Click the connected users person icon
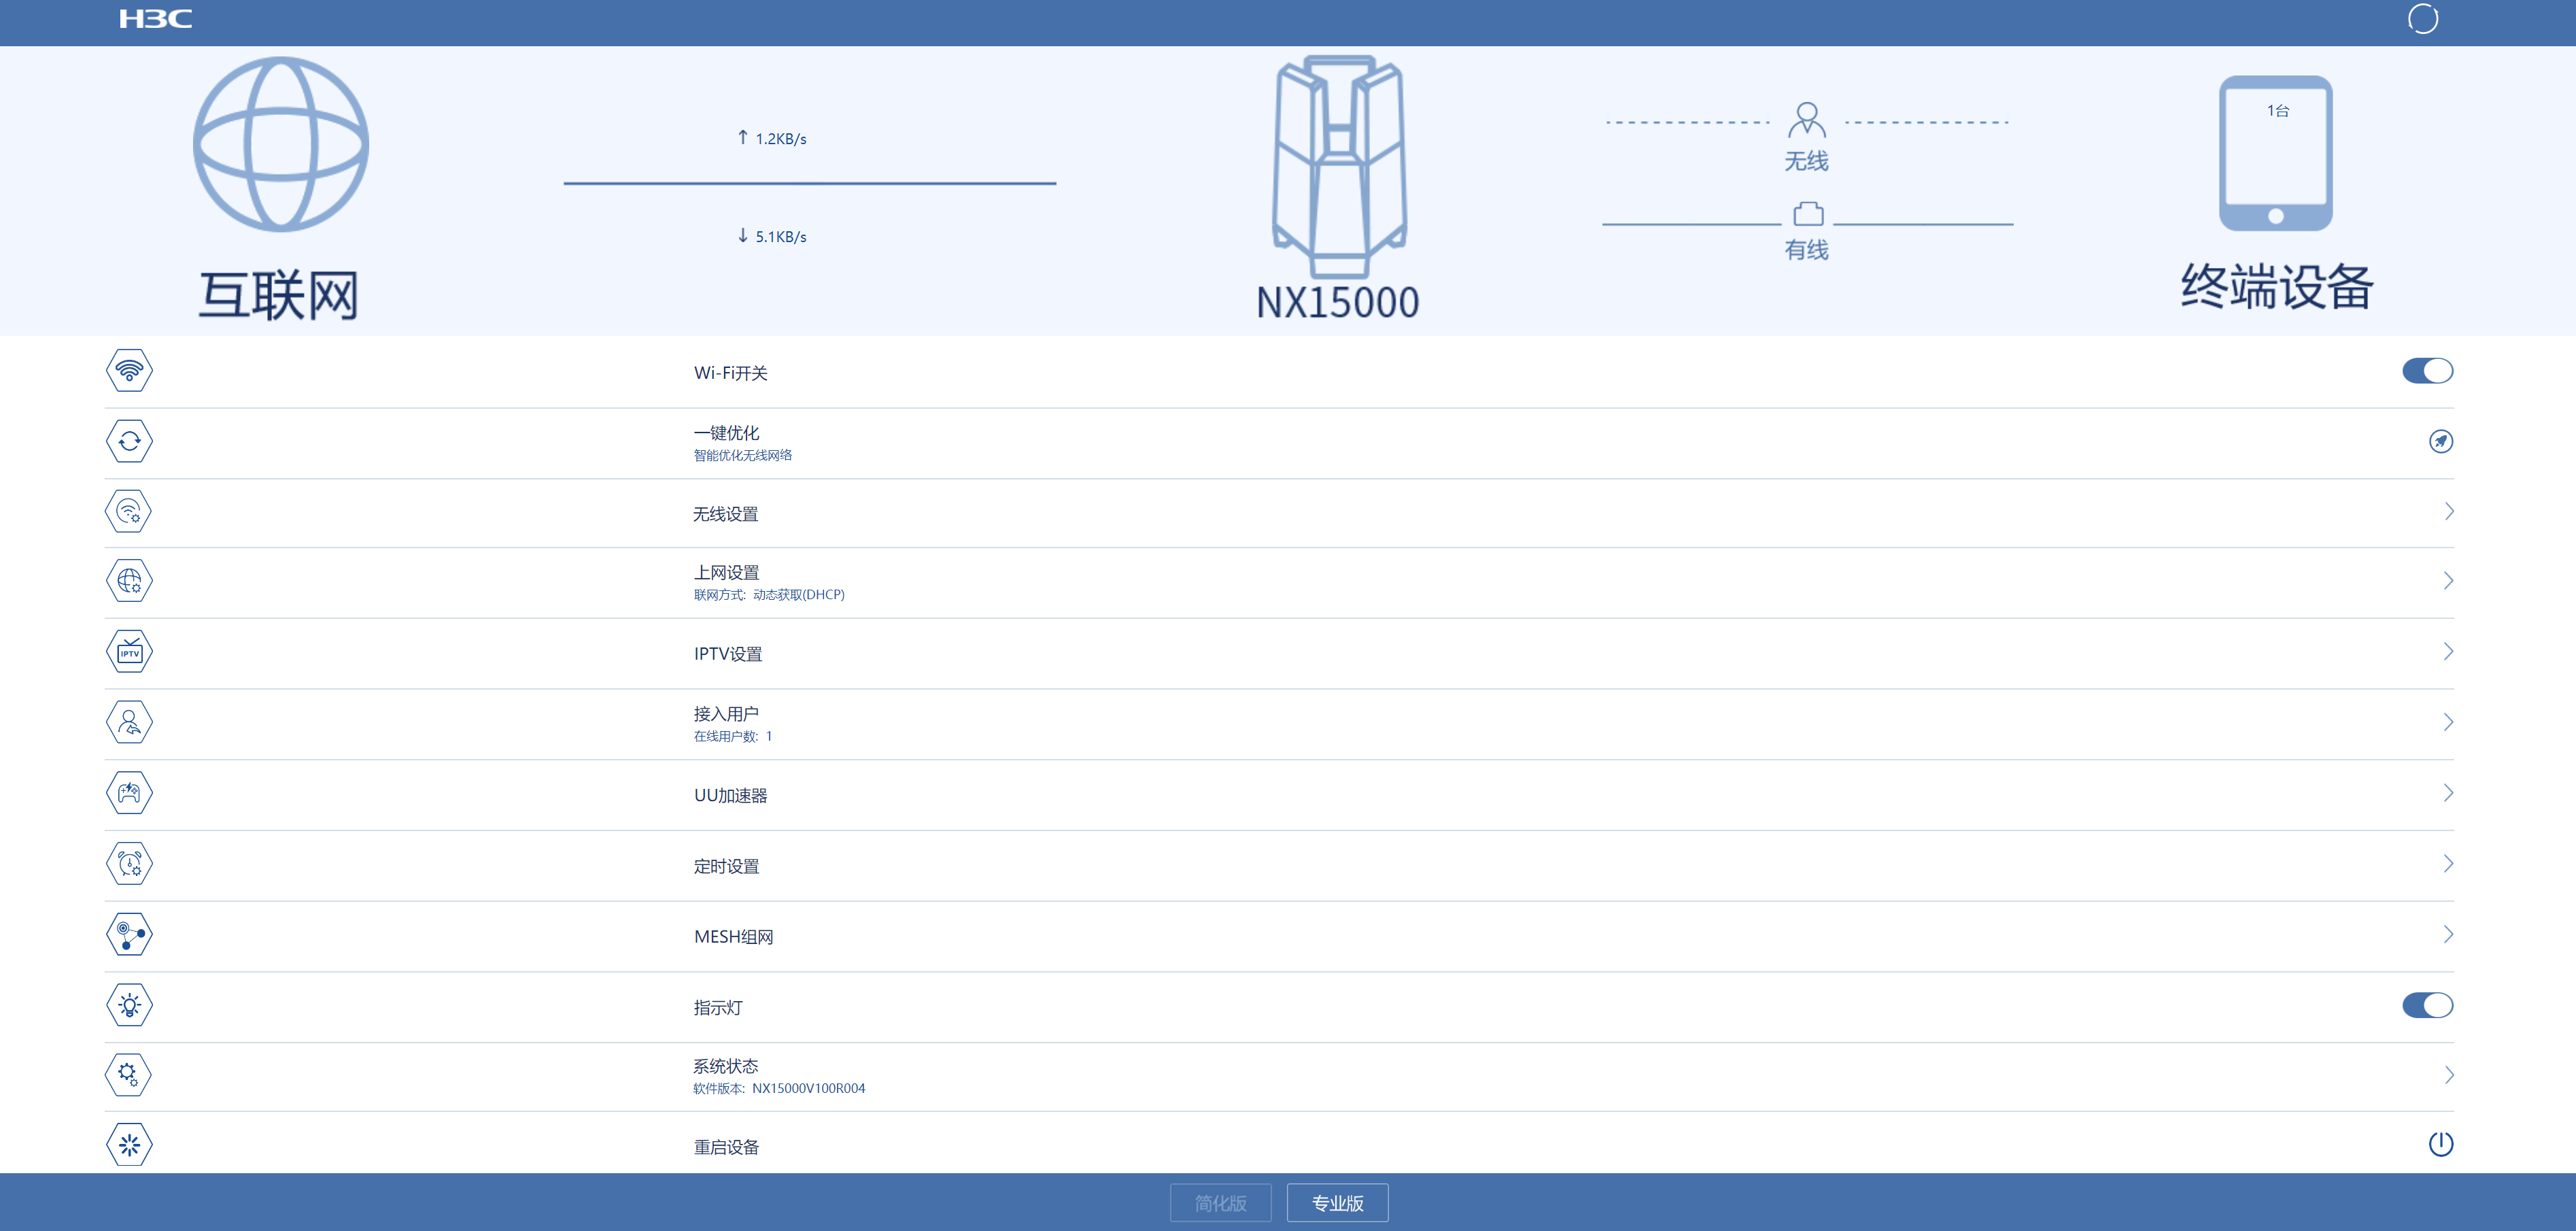2576x1231 pixels. click(129, 722)
